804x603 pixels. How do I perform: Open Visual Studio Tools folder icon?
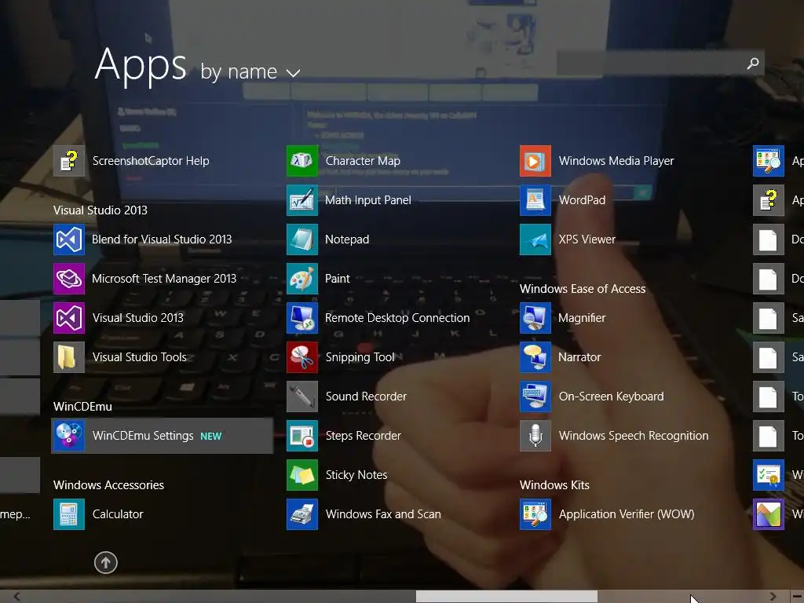(69, 357)
